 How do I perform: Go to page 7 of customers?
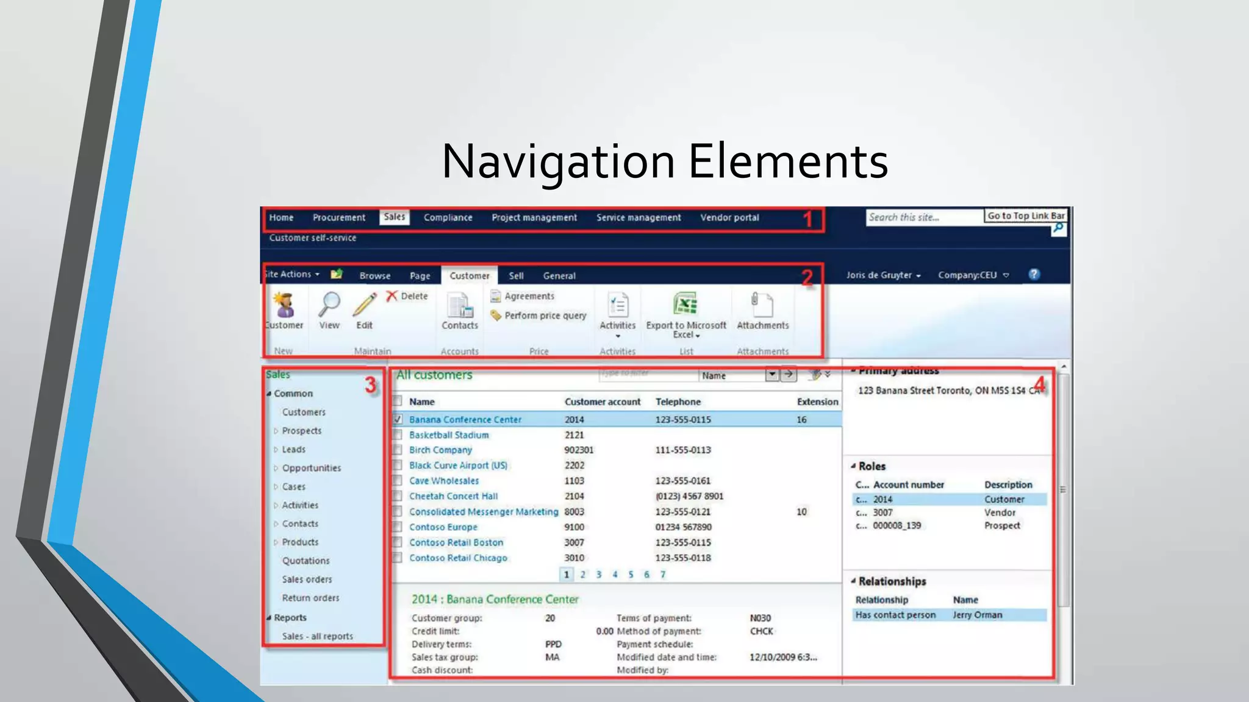pyautogui.click(x=662, y=574)
